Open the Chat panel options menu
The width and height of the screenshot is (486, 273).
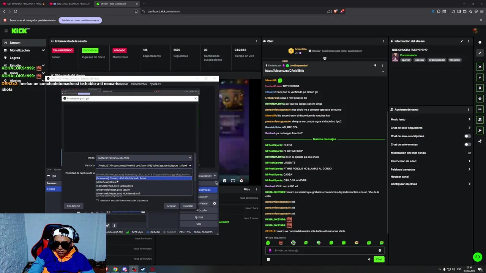383,41
